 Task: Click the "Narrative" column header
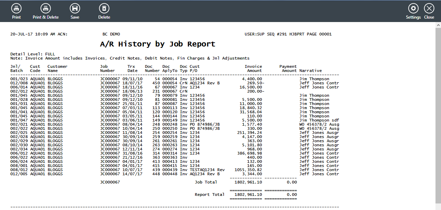tap(311, 71)
